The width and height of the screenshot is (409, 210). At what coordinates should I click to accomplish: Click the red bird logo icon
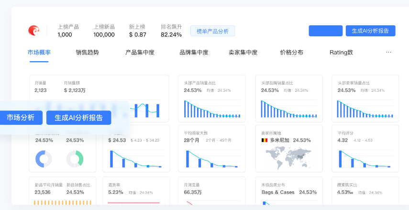[33, 31]
